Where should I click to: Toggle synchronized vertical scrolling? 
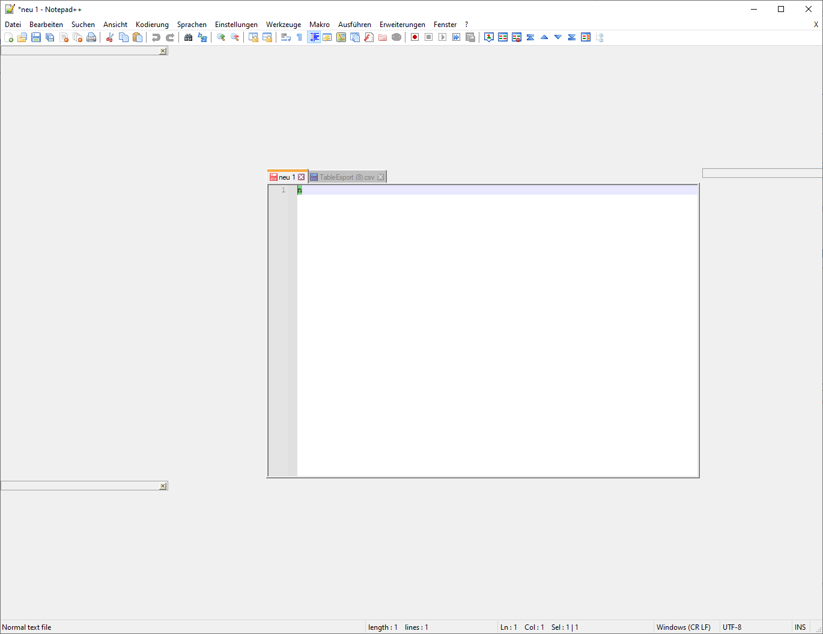(254, 37)
